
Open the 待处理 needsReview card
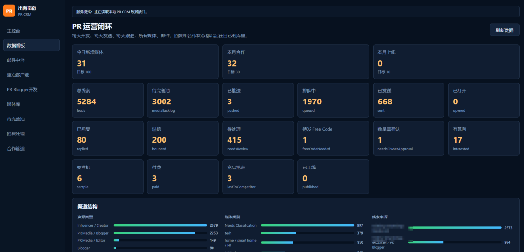click(258, 138)
